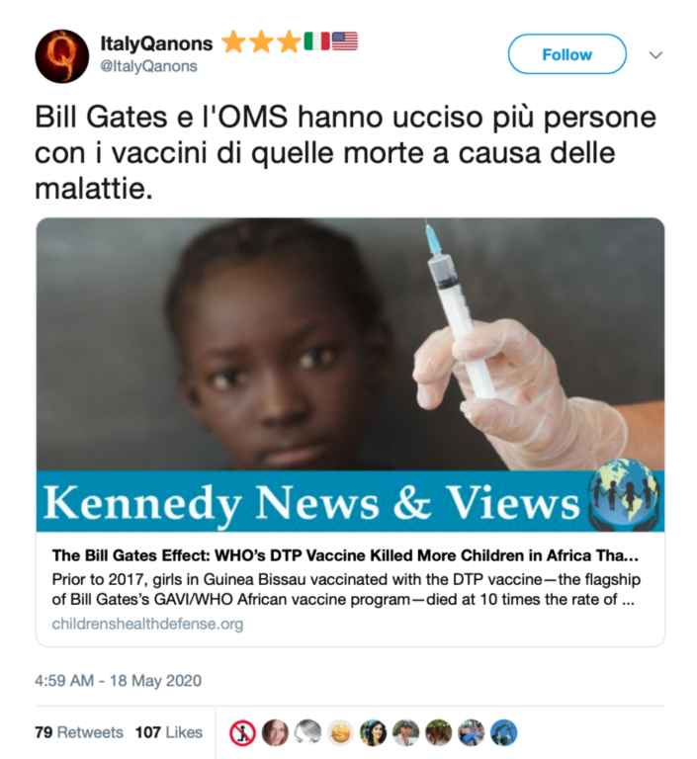Open 'The Bill Gates Effect' article headline
697x759 pixels.
[345, 555]
